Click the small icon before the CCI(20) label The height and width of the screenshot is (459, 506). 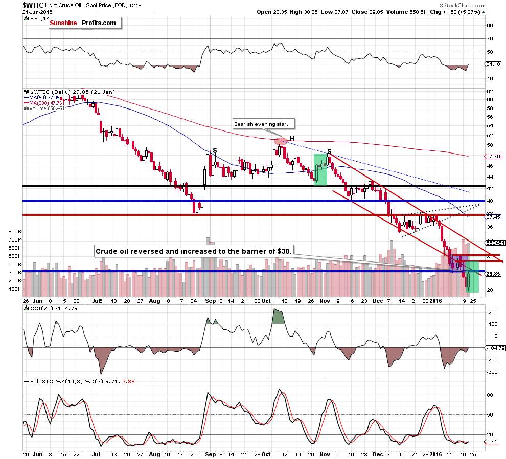[27, 308]
